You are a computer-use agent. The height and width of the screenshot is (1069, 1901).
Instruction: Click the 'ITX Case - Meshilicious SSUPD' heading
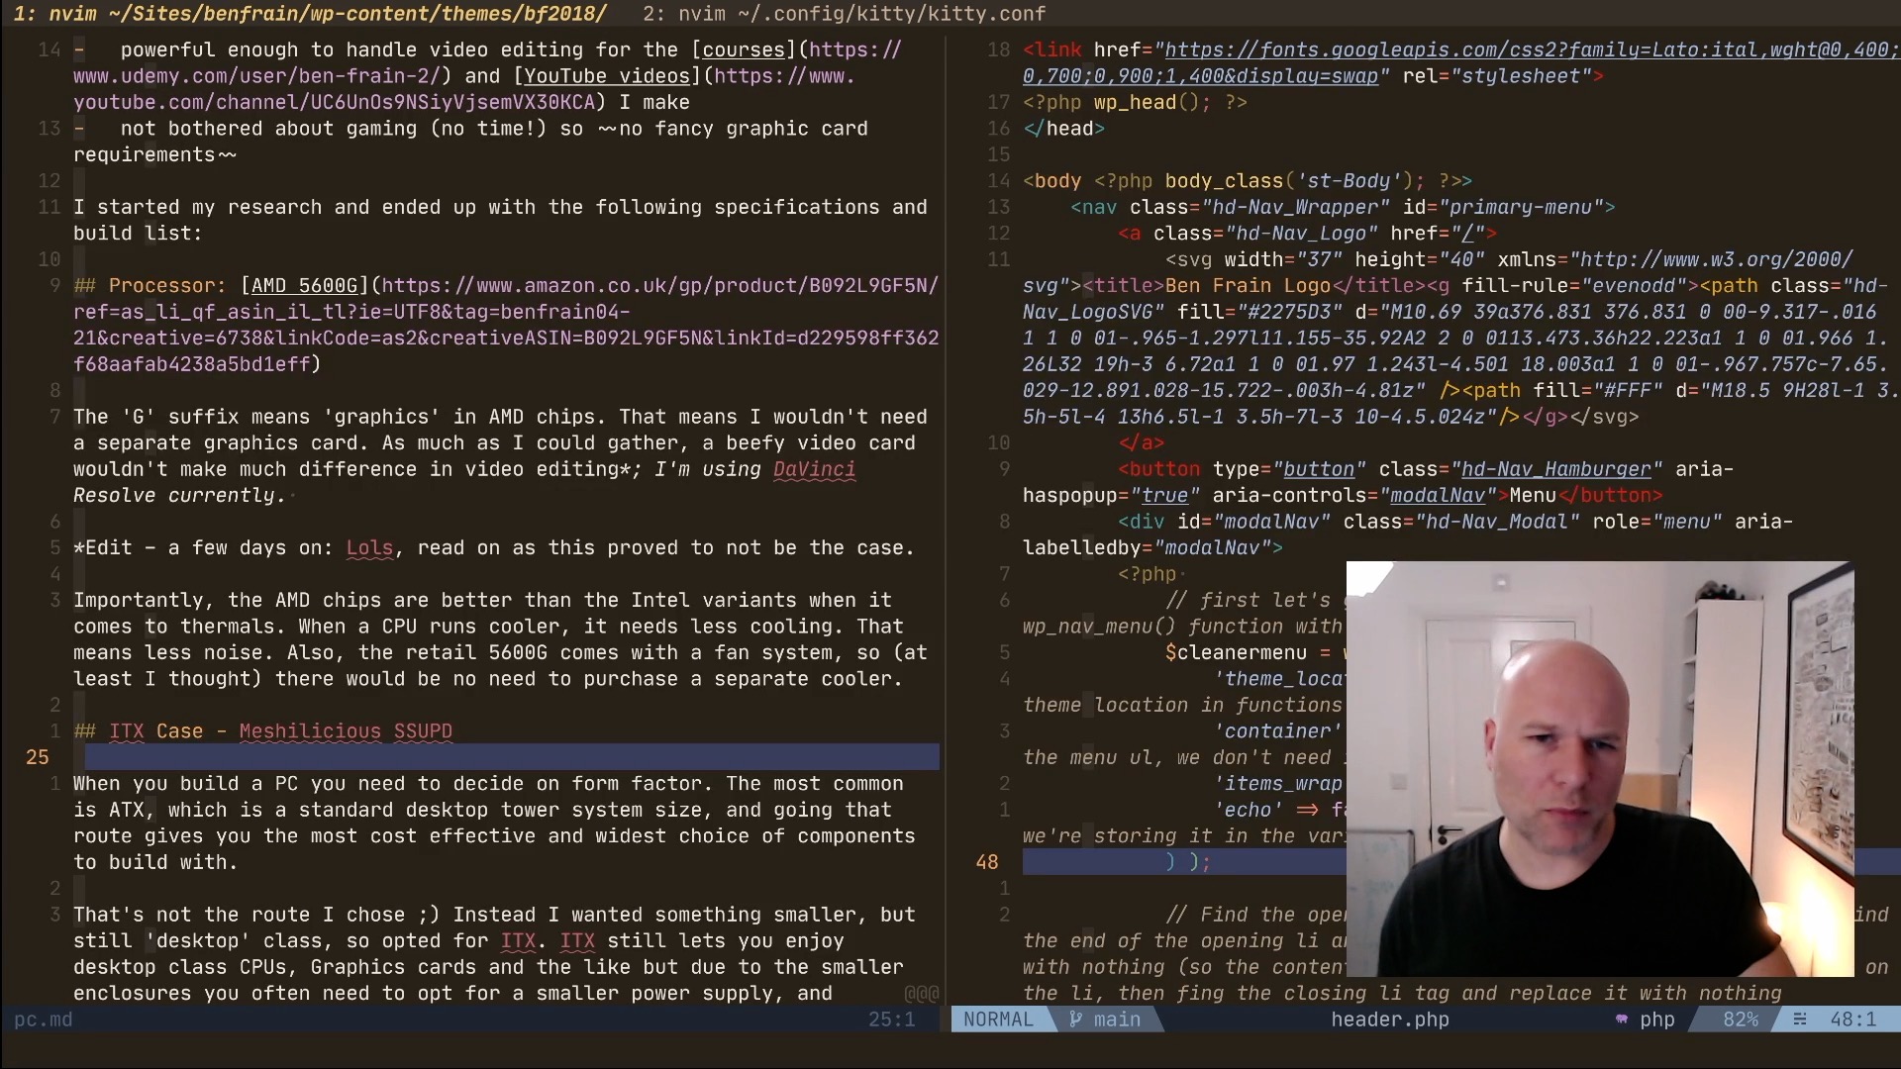[x=263, y=731]
